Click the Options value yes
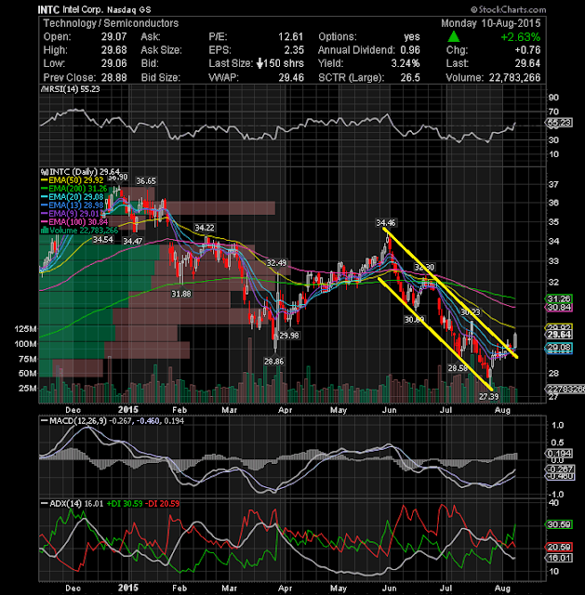The image size is (585, 595). click(412, 37)
